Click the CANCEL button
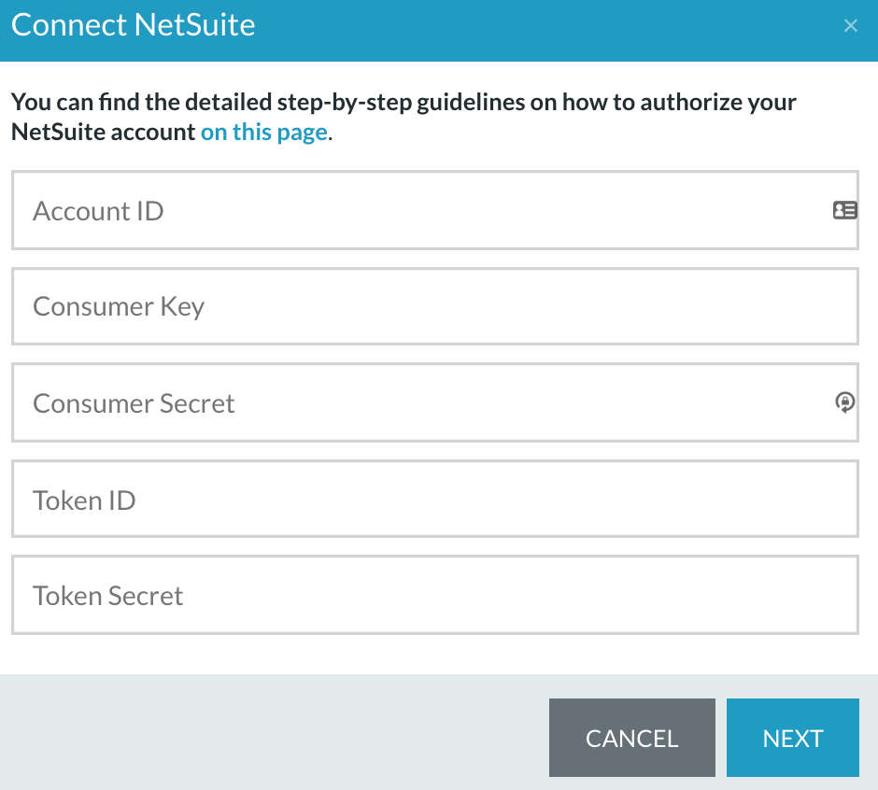The width and height of the screenshot is (878, 790). [x=631, y=738]
